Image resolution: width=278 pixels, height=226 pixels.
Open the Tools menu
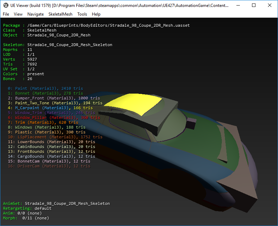82,14
